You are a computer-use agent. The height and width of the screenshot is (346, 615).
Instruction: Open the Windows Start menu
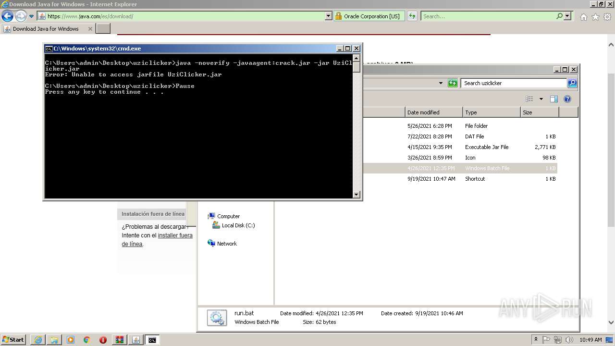[13, 340]
